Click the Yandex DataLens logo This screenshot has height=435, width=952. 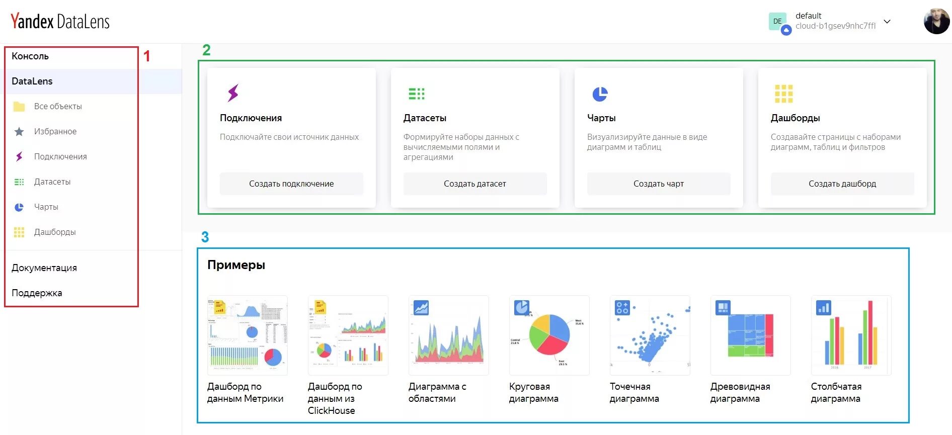coord(60,21)
